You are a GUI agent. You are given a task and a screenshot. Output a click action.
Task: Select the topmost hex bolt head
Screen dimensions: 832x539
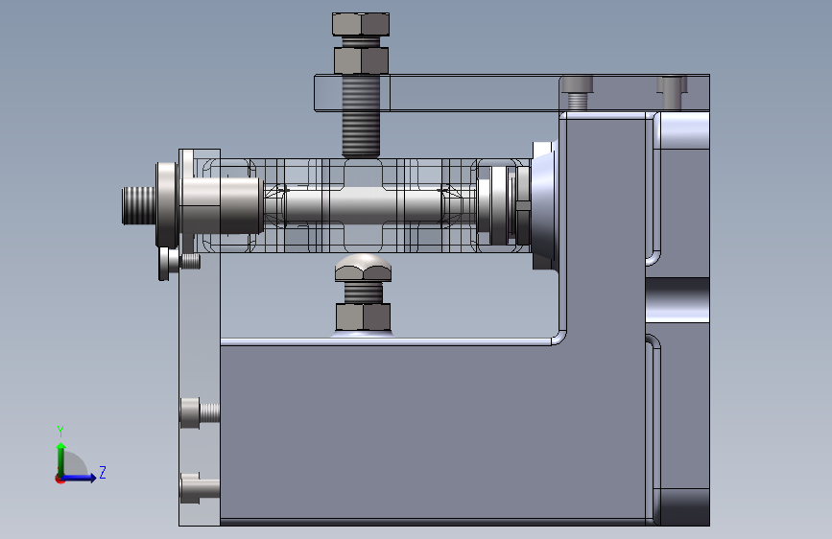[x=361, y=24]
